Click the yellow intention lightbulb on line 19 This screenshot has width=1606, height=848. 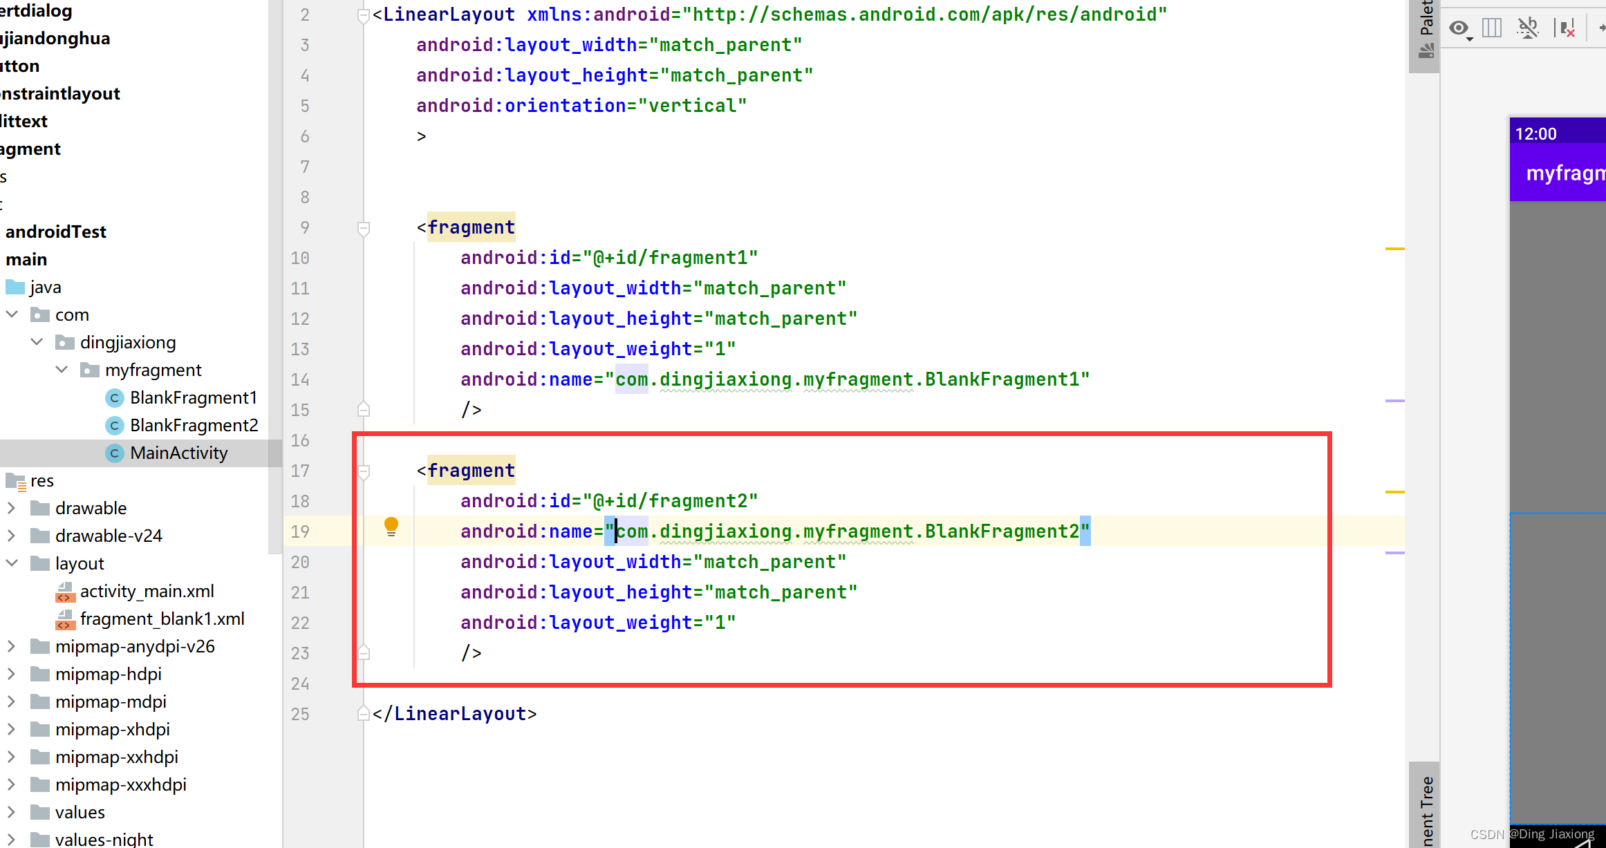[391, 527]
